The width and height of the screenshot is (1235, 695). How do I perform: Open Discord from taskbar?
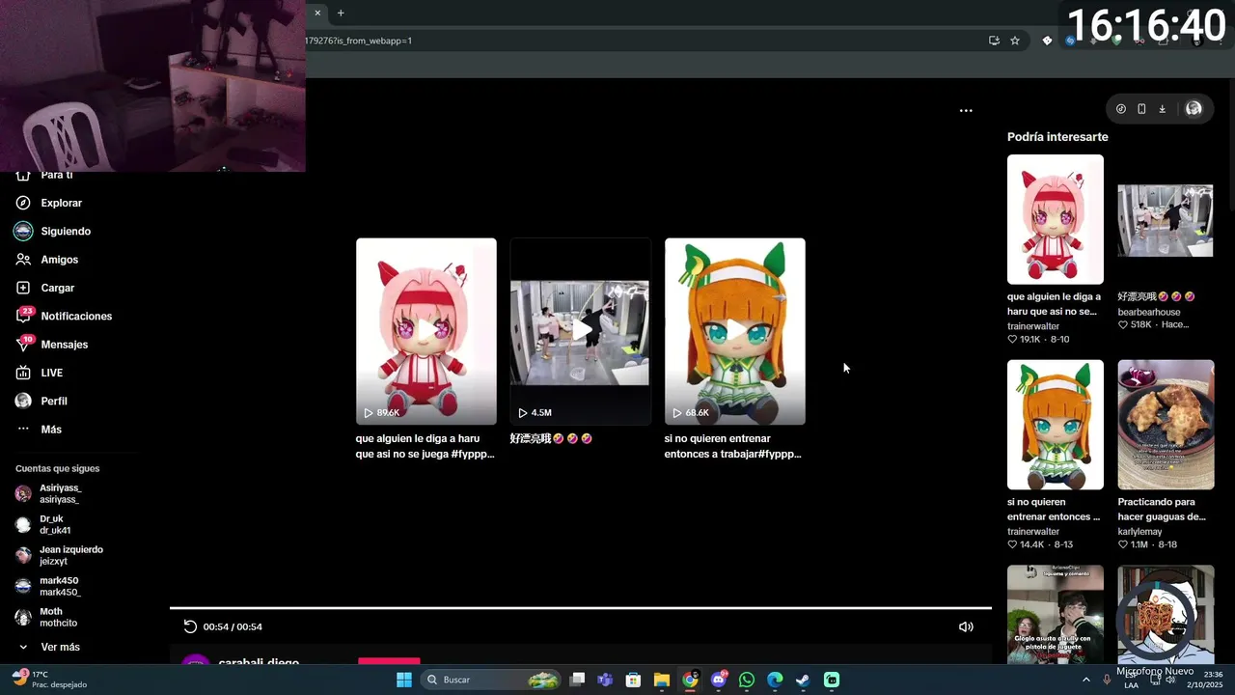718,680
